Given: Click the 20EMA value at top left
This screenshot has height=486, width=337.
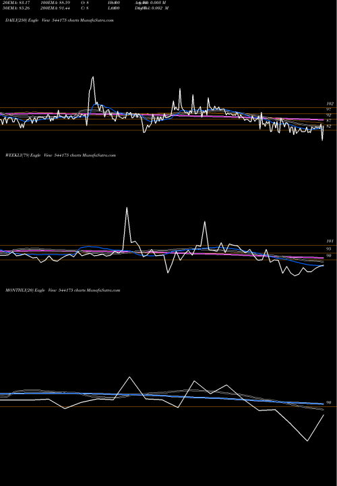Looking at the screenshot, I should pyautogui.click(x=16, y=3).
